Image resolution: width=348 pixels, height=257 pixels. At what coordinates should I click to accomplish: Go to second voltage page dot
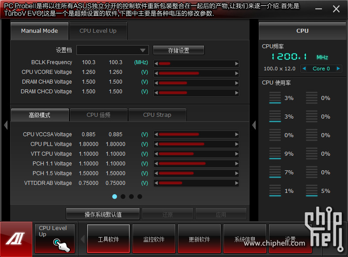coord(123,196)
